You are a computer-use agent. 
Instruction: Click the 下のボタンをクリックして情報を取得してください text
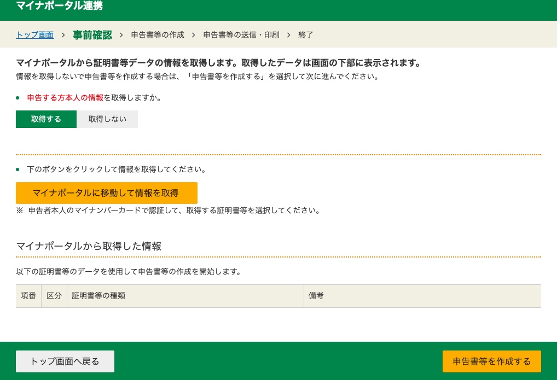click(x=116, y=169)
